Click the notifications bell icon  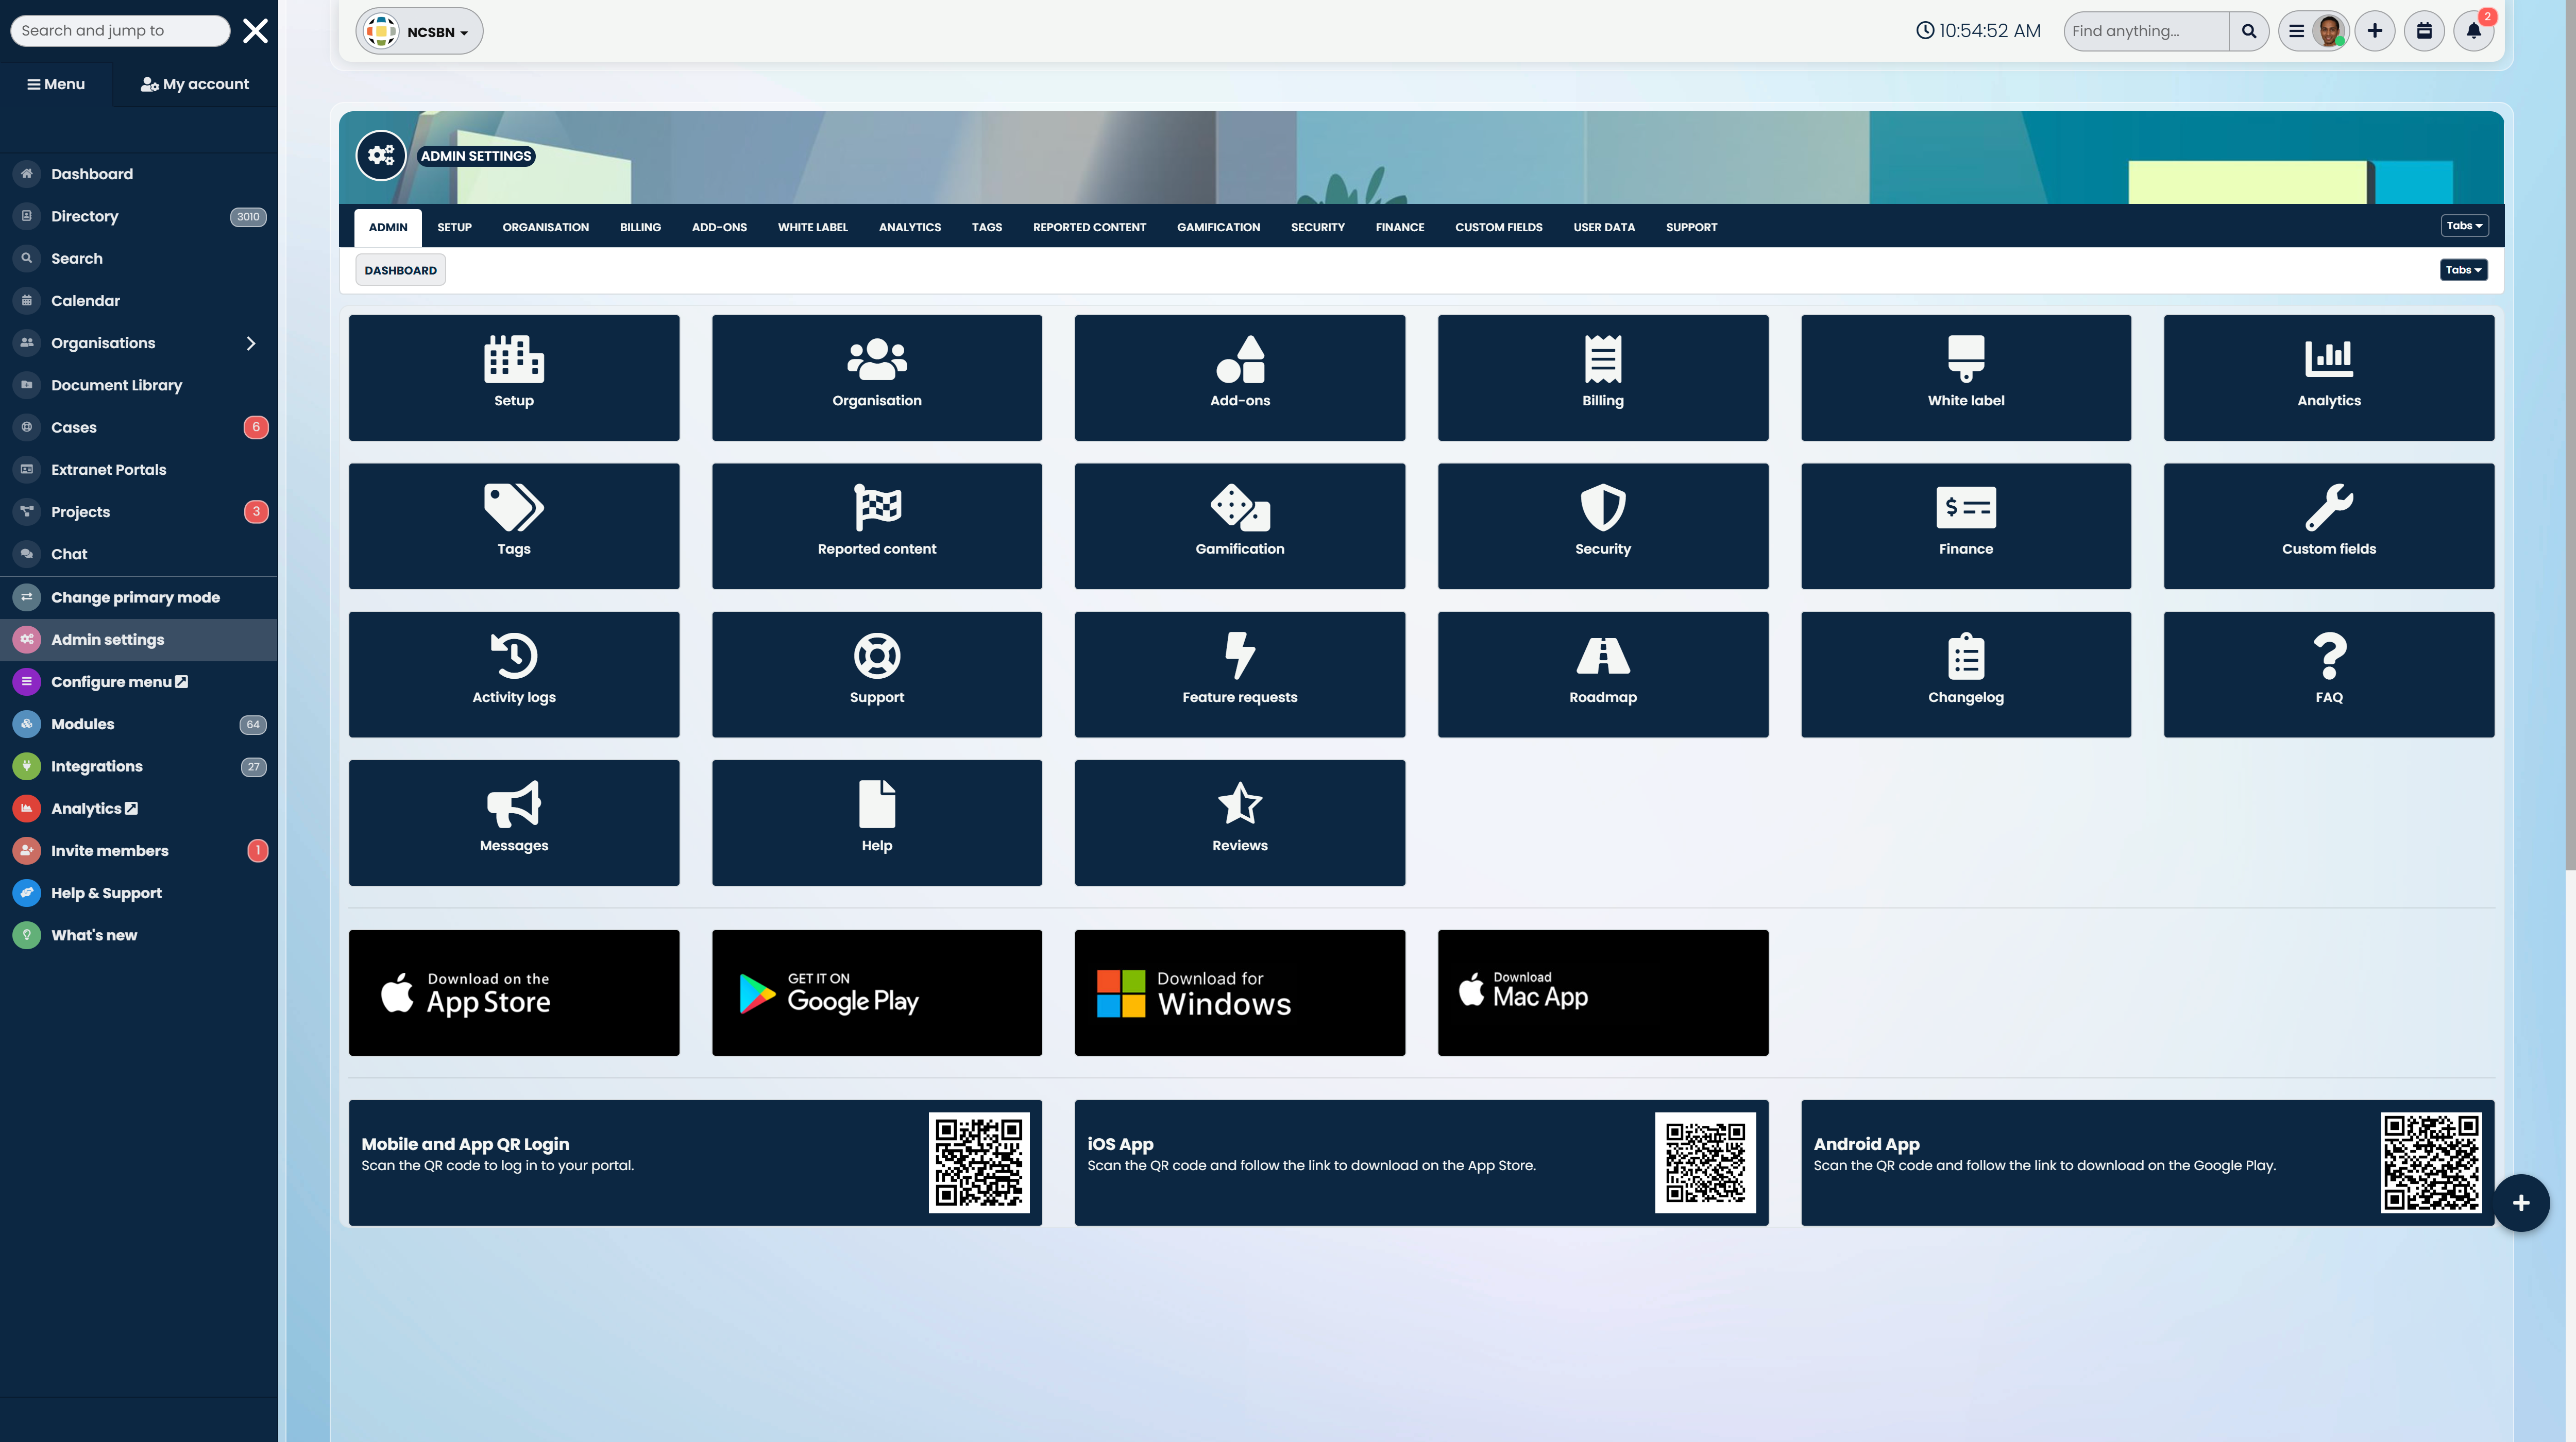point(2473,31)
